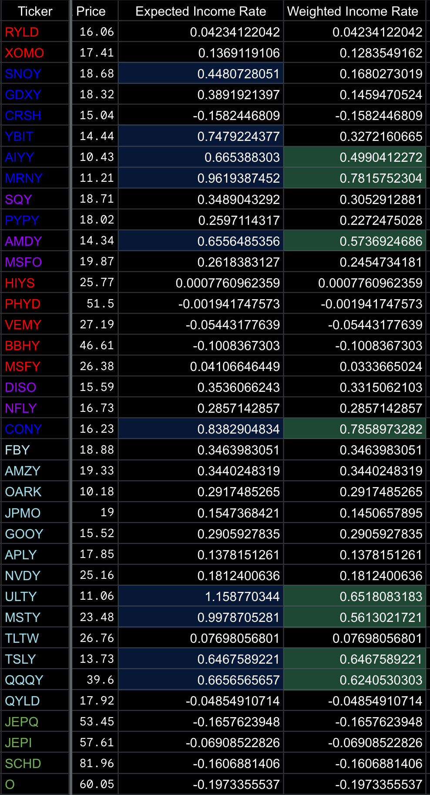The width and height of the screenshot is (430, 795).
Task: Click weighted rate 0.6518083183 for ULTY
Action: click(x=355, y=596)
